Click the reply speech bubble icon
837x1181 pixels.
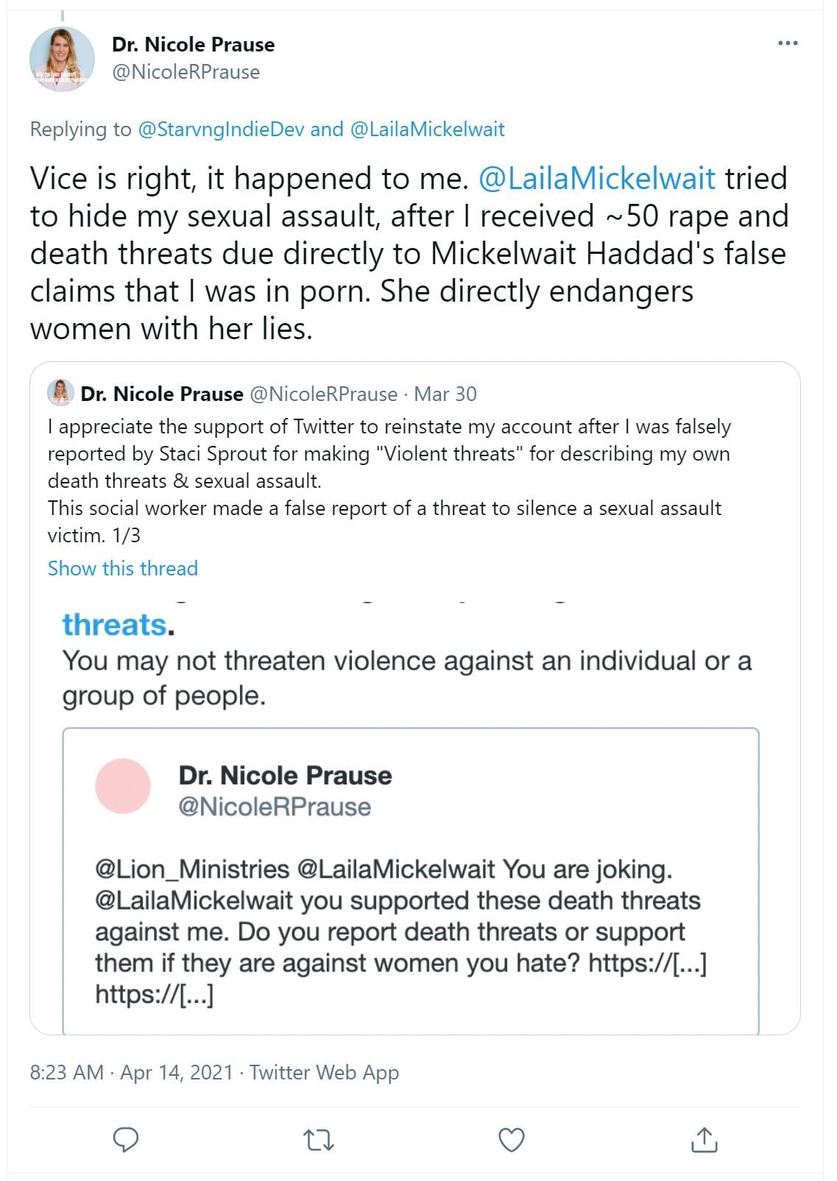point(126,1139)
